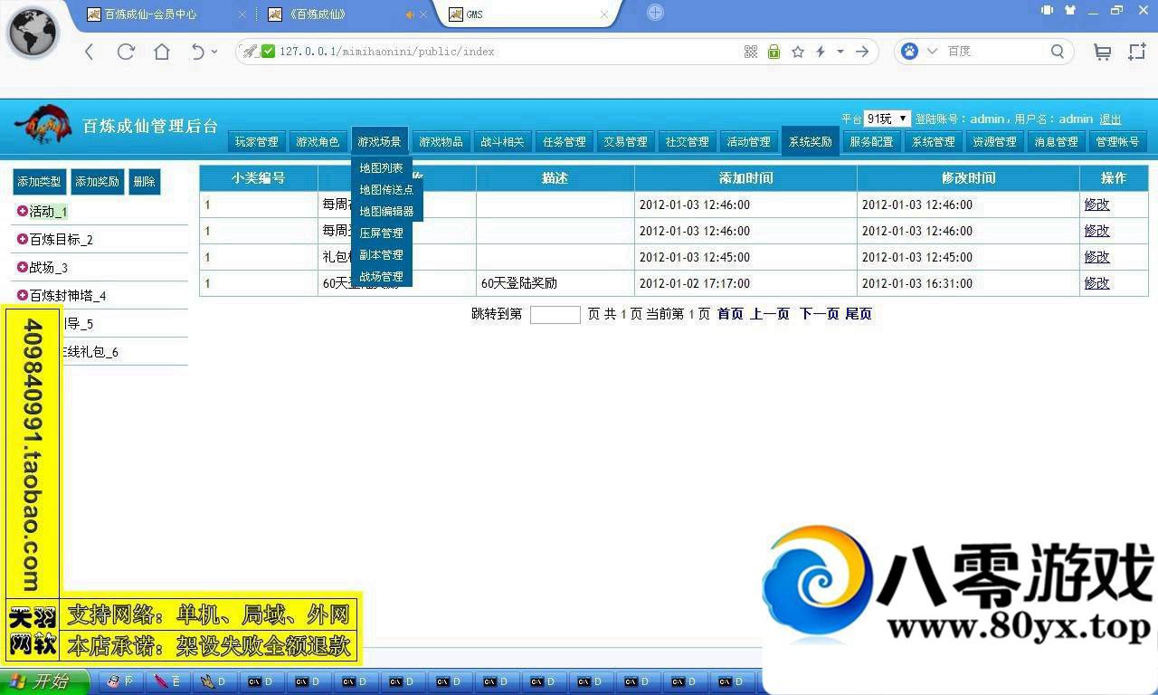Open the undo history dropdown arrow
The height and width of the screenshot is (695, 1158).
tap(214, 52)
